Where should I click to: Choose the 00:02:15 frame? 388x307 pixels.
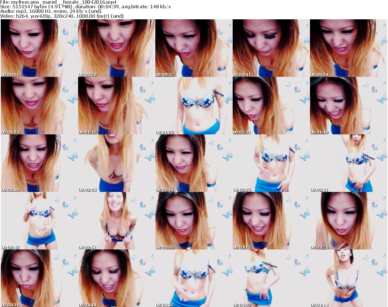click(x=194, y=163)
